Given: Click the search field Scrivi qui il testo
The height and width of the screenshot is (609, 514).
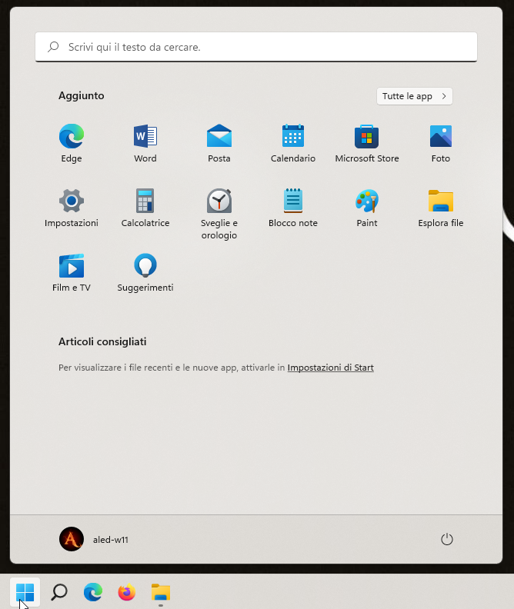Looking at the screenshot, I should click(256, 47).
